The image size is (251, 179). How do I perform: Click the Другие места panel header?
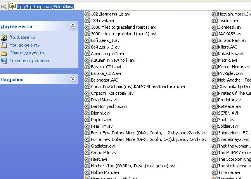tap(39, 26)
